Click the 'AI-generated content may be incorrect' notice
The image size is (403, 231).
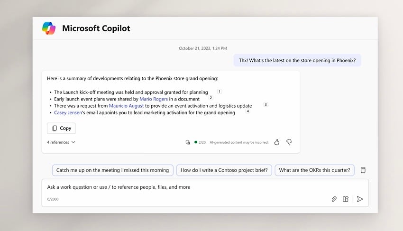click(x=239, y=142)
